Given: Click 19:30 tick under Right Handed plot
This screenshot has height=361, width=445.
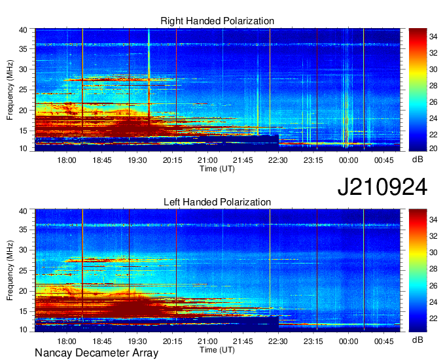Looking at the screenshot, I should coord(137,160).
